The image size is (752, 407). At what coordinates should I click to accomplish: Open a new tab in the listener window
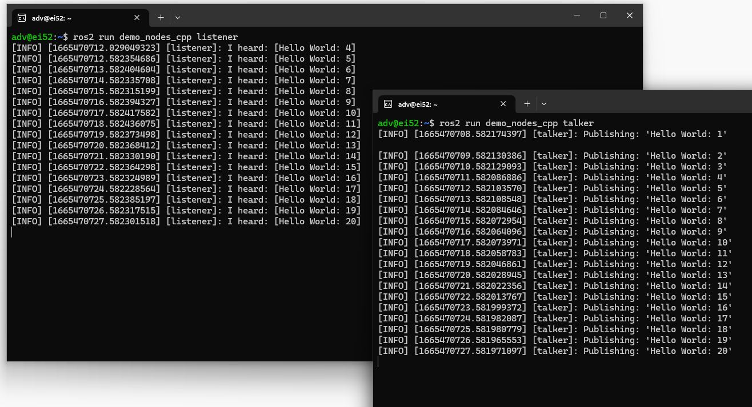click(x=161, y=17)
